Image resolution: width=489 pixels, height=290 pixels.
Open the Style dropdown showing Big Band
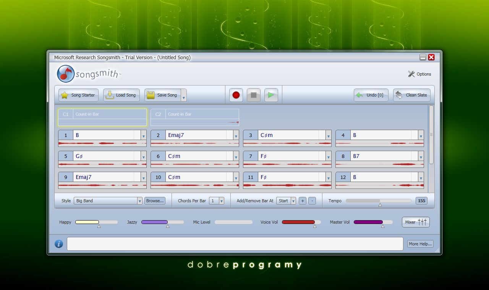click(108, 201)
